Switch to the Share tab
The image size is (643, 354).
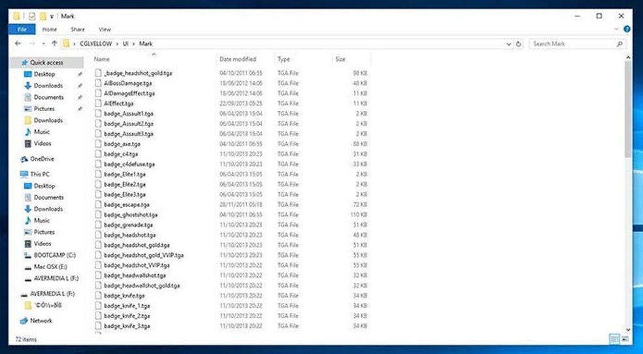pos(78,29)
